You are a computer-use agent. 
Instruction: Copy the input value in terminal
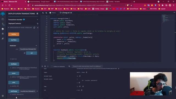pos(87,72)
